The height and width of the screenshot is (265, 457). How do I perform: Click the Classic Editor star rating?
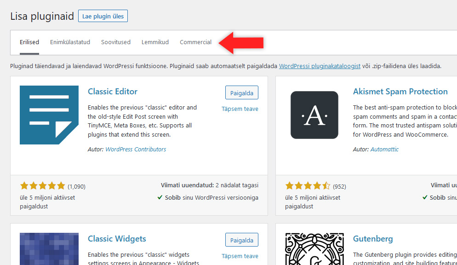pyautogui.click(x=43, y=186)
